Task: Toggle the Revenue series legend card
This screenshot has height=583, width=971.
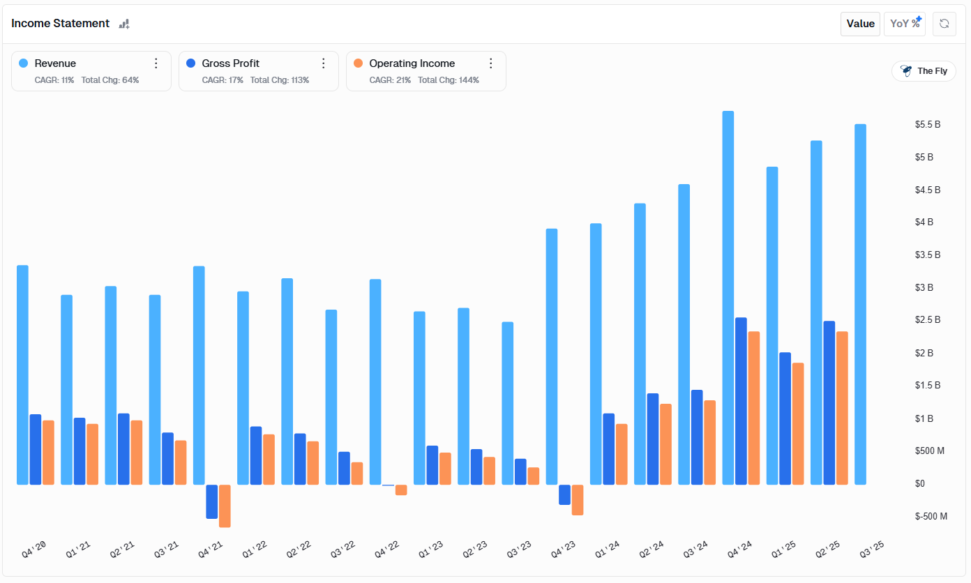Action: 84,71
